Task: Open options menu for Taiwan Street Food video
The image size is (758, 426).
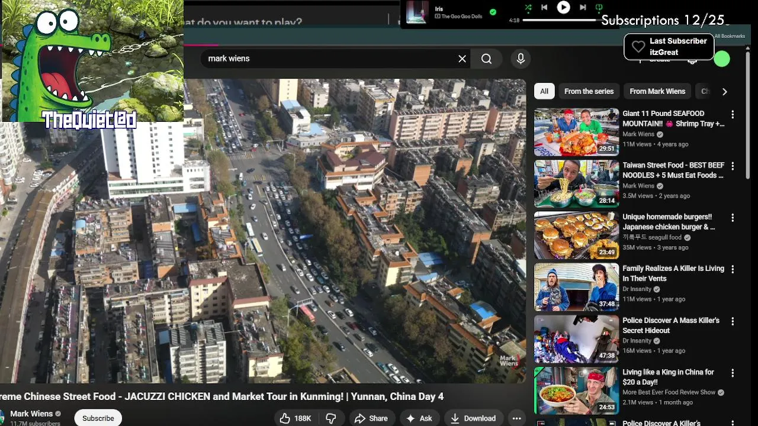Action: coord(733,166)
